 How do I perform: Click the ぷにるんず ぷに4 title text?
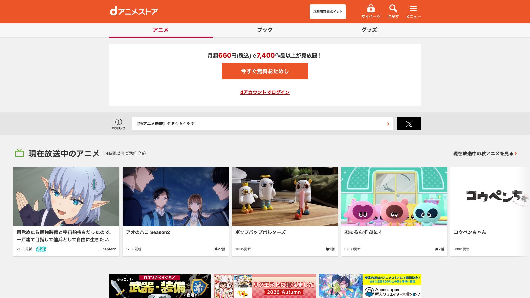point(363,232)
